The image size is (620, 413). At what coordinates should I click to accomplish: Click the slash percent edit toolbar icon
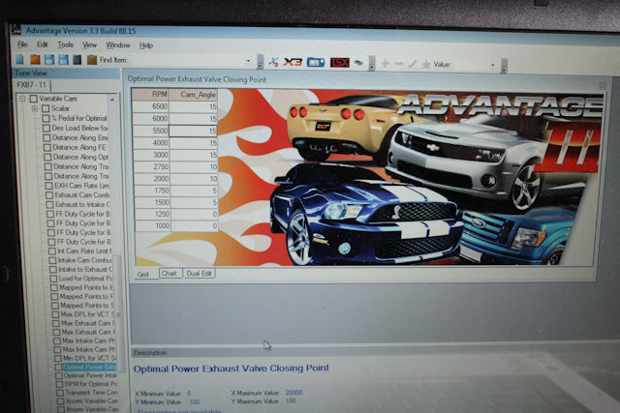click(413, 64)
